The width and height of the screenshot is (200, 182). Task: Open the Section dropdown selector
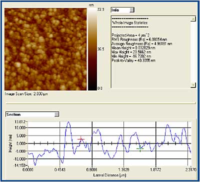point(32,114)
